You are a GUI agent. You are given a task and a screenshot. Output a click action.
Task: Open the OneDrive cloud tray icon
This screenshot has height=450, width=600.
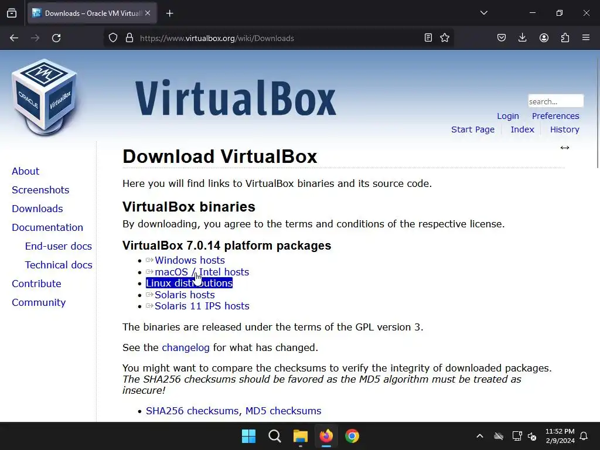point(498,436)
